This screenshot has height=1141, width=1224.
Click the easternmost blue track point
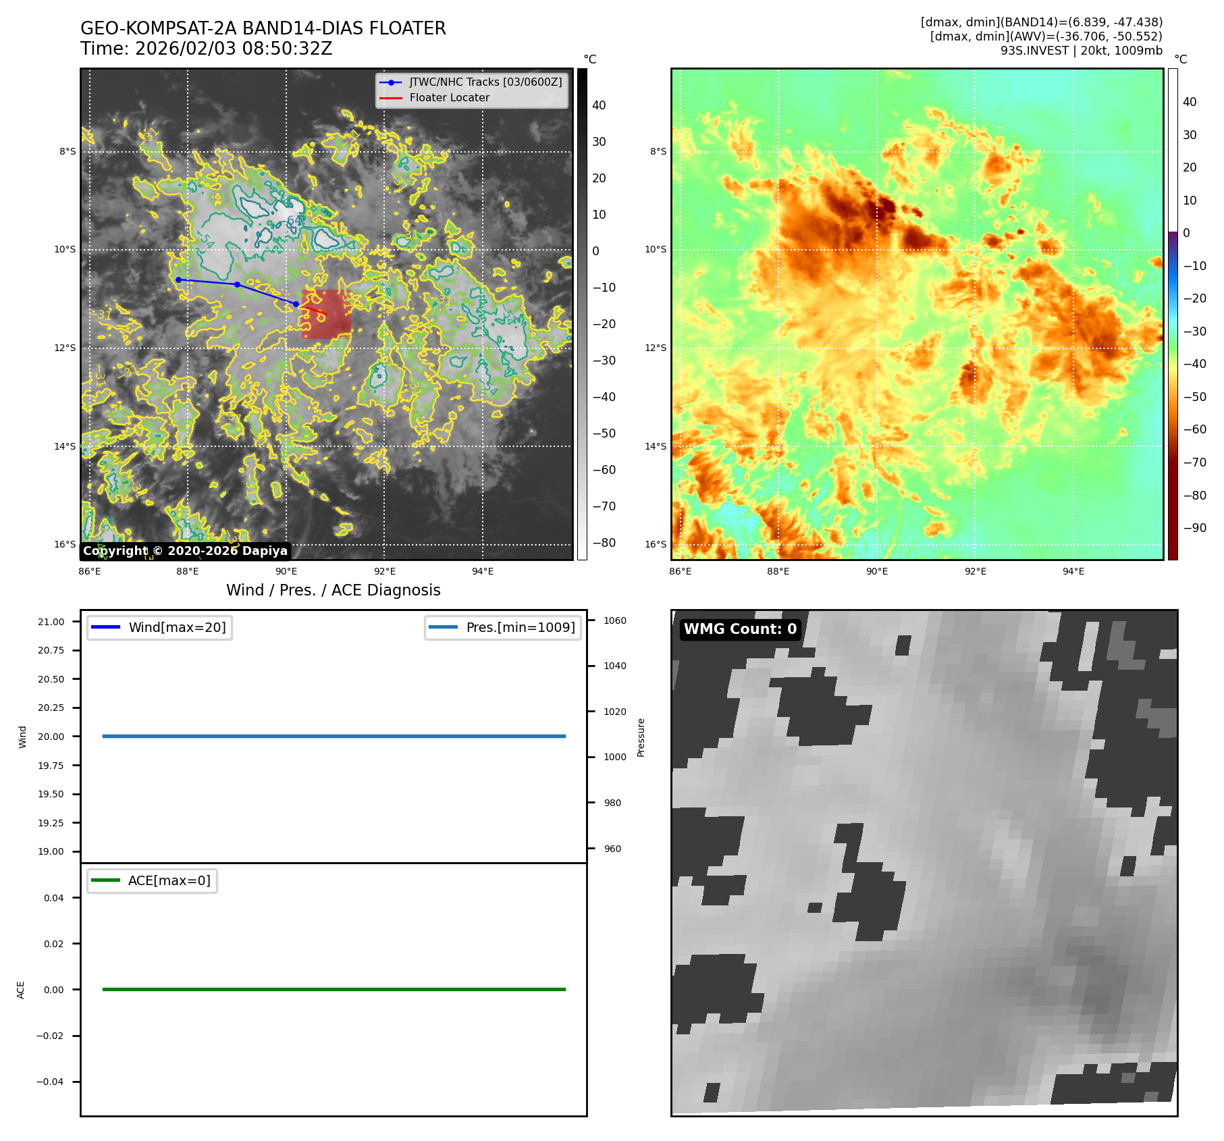[296, 304]
